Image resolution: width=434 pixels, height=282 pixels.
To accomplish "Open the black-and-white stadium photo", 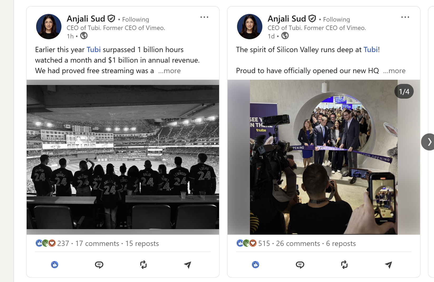I will click(x=123, y=157).
